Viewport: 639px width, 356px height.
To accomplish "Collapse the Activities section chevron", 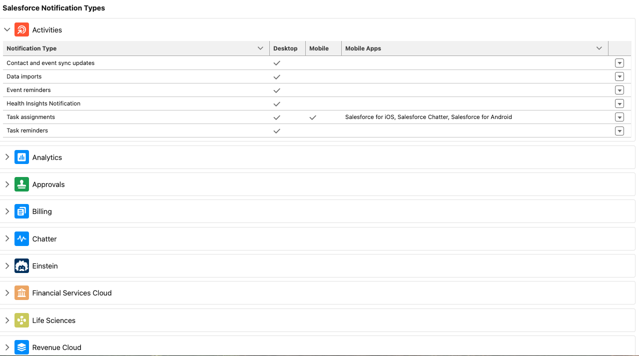I will (7, 30).
